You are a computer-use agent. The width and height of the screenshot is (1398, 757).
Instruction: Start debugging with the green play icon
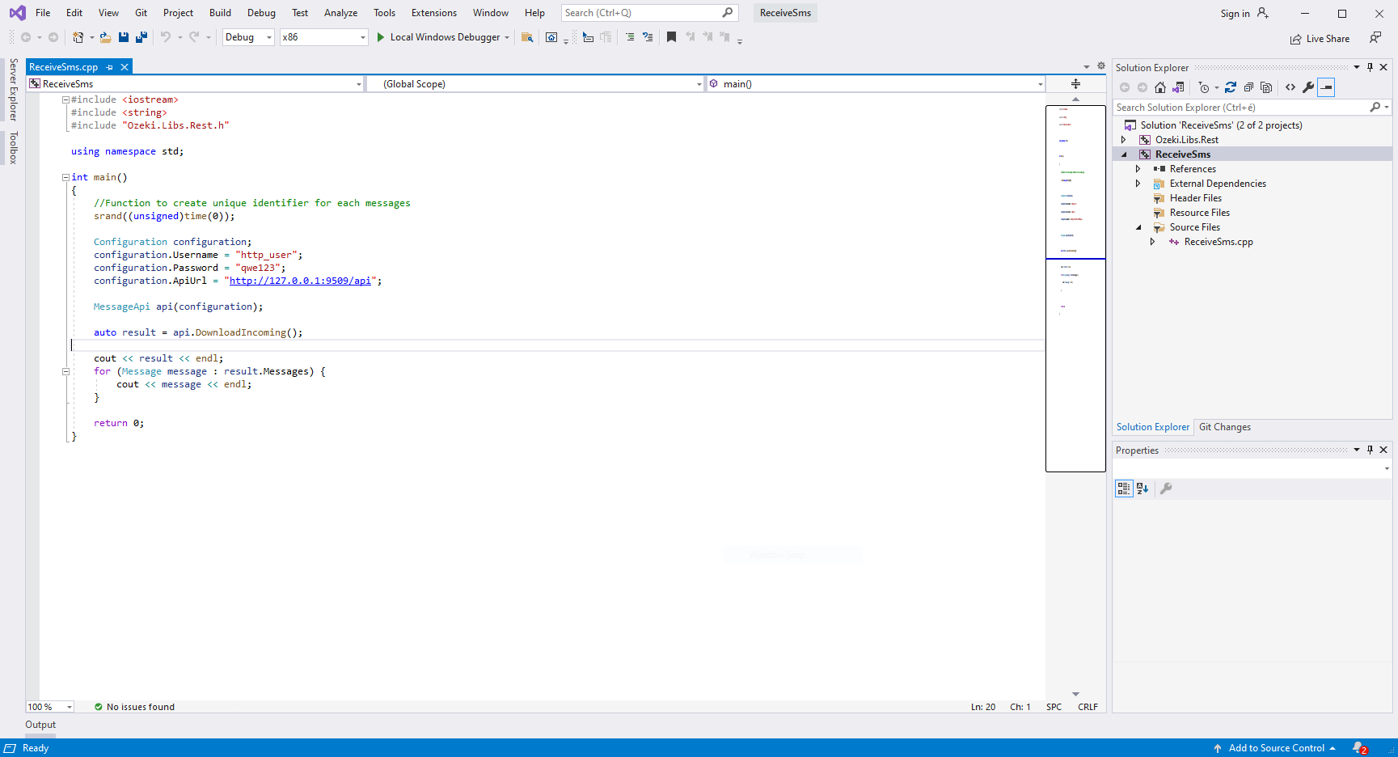381,37
